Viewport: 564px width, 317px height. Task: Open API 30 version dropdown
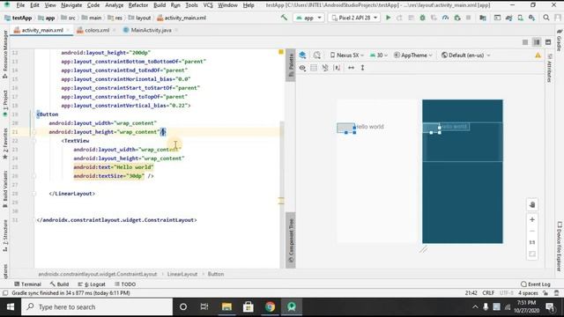point(379,55)
